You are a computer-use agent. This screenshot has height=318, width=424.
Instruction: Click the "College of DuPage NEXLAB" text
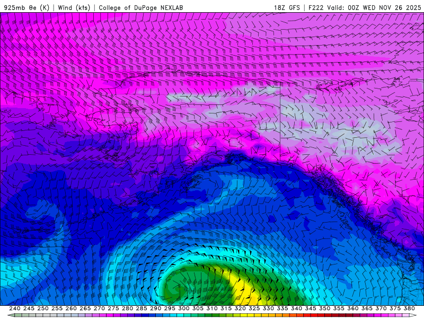[x=140, y=7]
